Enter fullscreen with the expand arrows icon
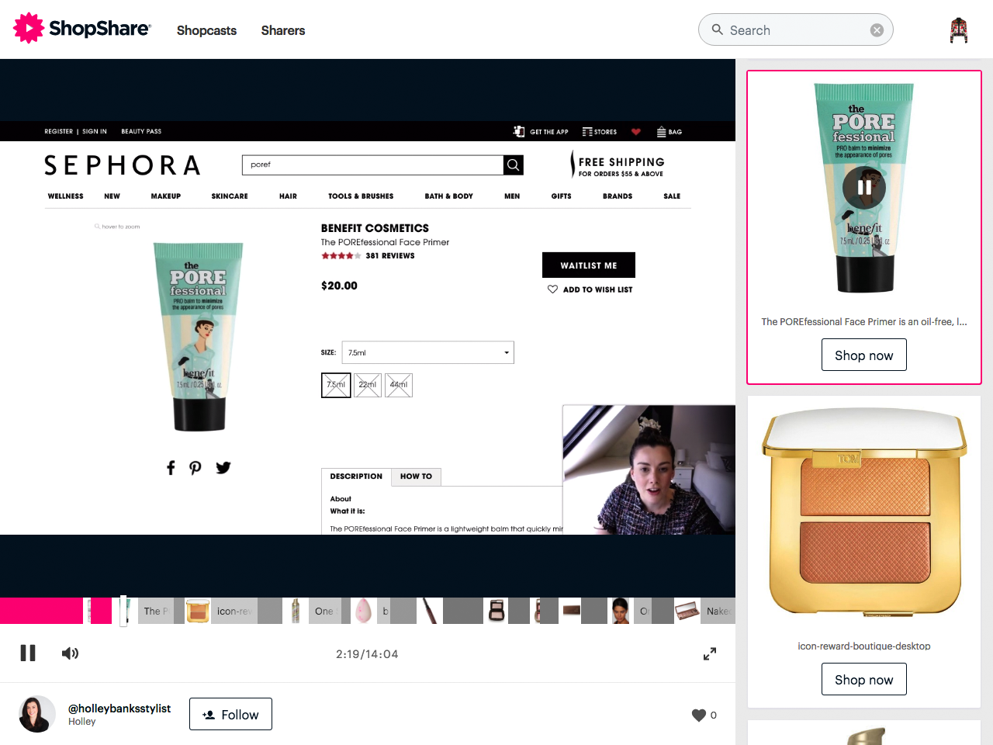The image size is (993, 745). tap(710, 653)
